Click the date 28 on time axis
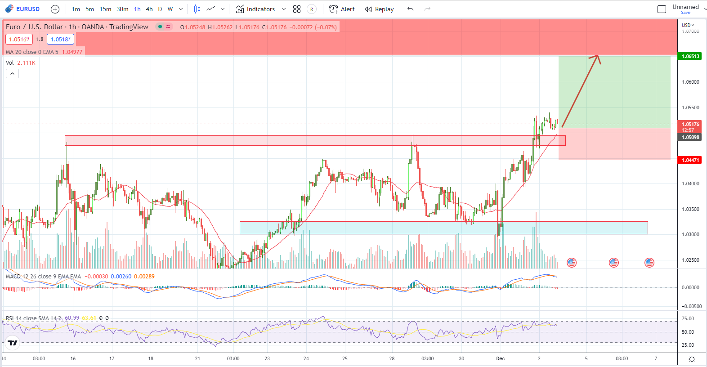The image size is (707, 367). 392,358
